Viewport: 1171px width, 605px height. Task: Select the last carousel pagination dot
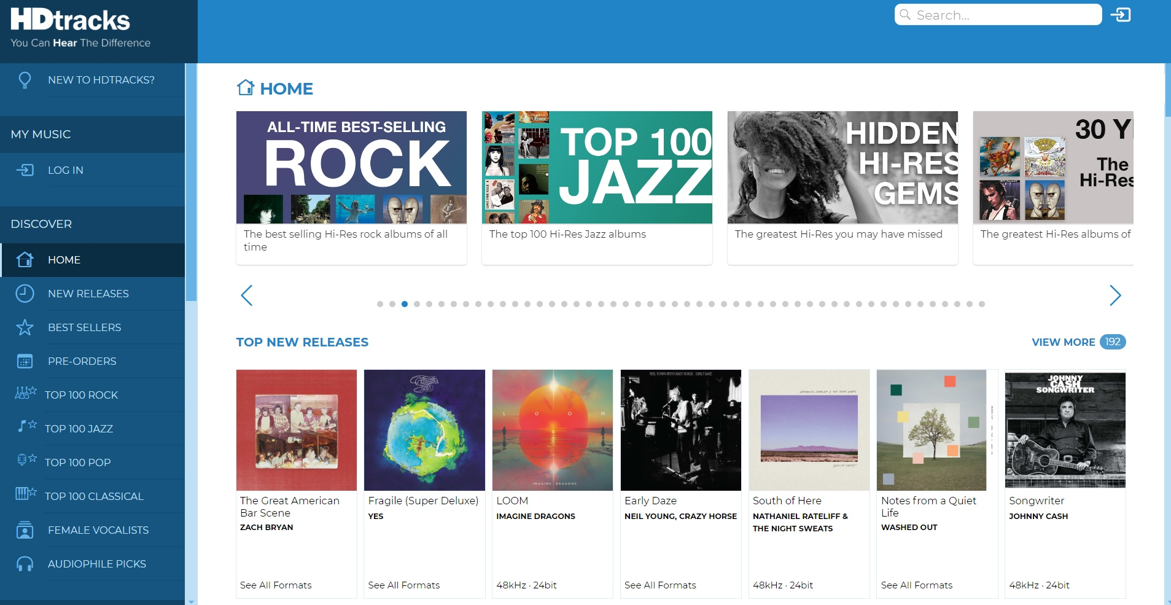point(982,304)
